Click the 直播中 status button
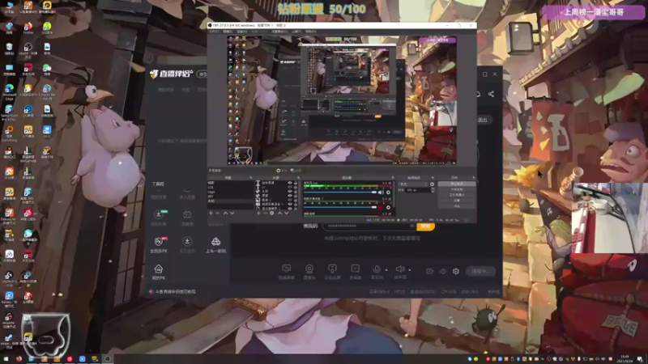The image size is (648, 364). coord(480,271)
